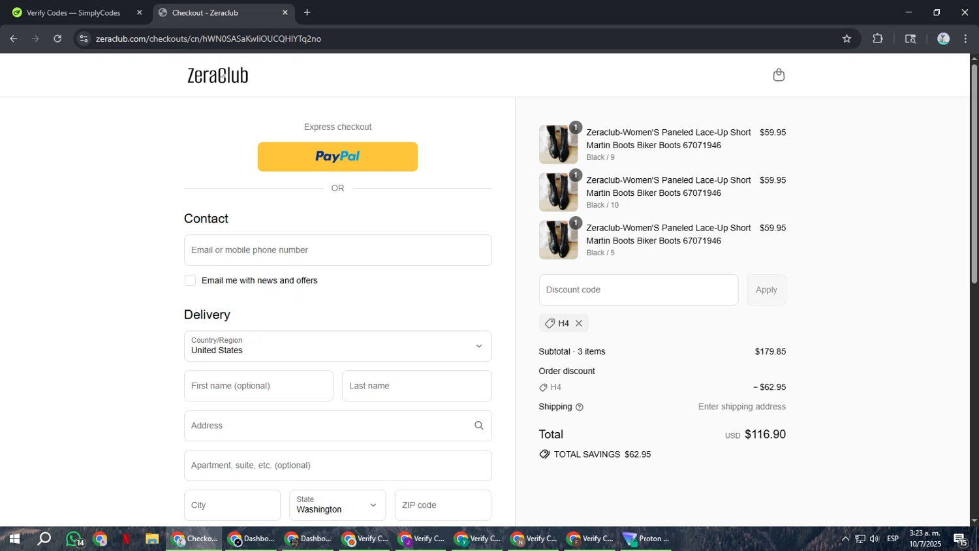Image resolution: width=979 pixels, height=551 pixels.
Task: Click the address search magnifier icon
Action: (478, 426)
